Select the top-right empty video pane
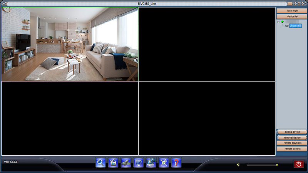 207,44
